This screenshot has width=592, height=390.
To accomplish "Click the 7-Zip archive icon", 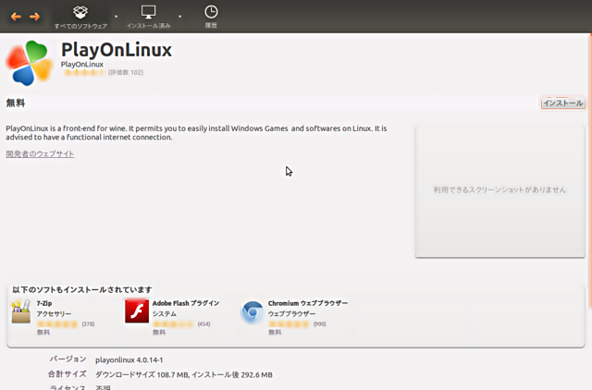I will (x=20, y=311).
